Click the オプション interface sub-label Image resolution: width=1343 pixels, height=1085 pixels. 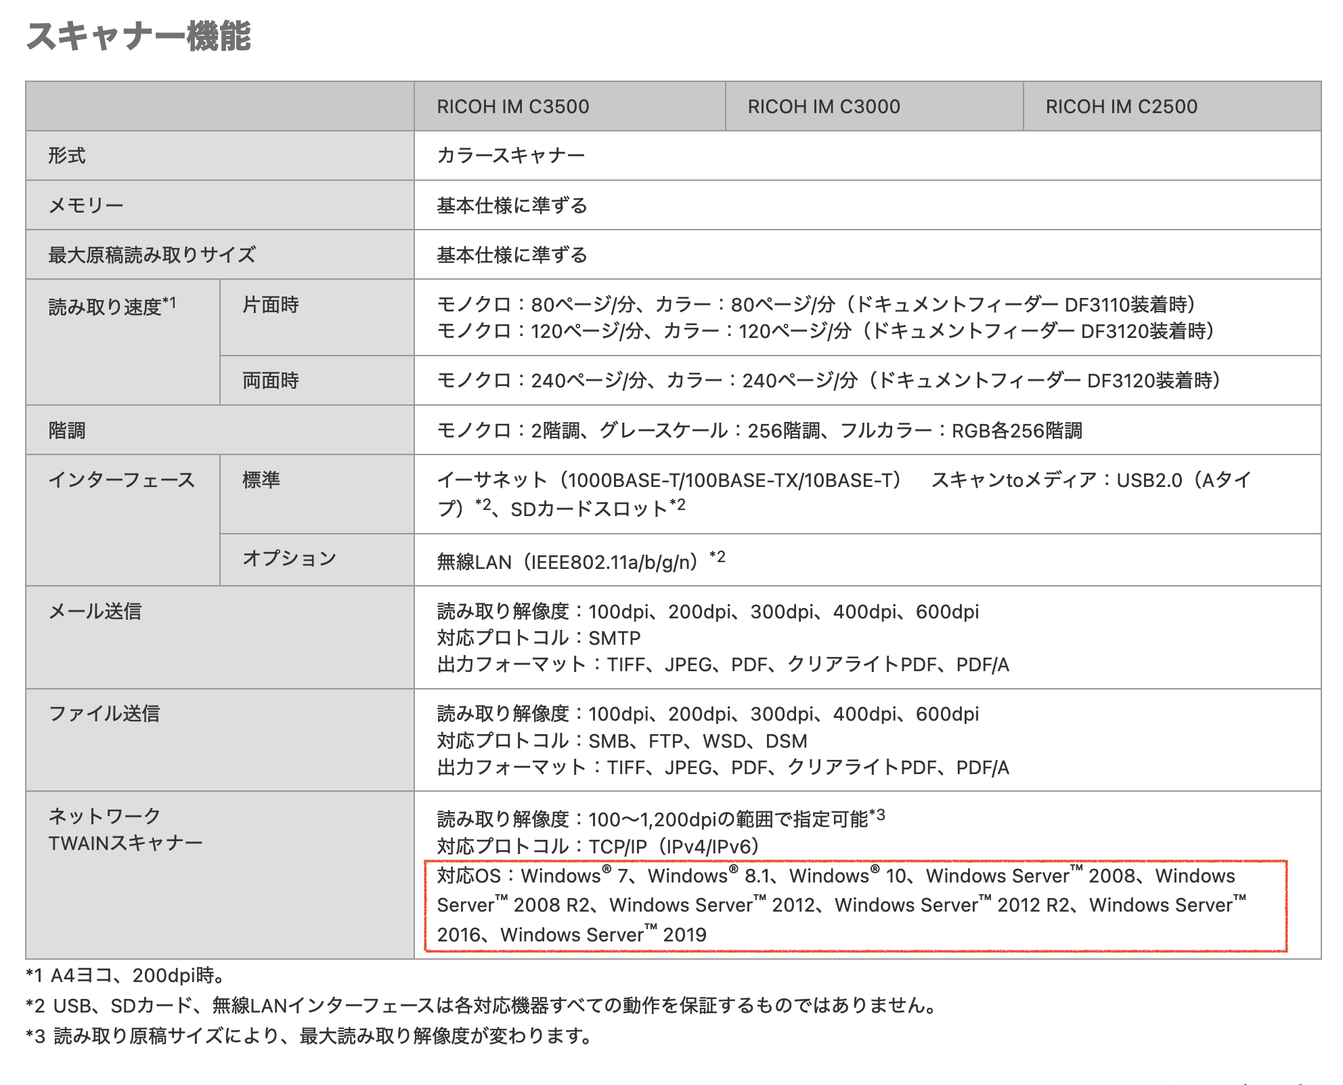(289, 559)
